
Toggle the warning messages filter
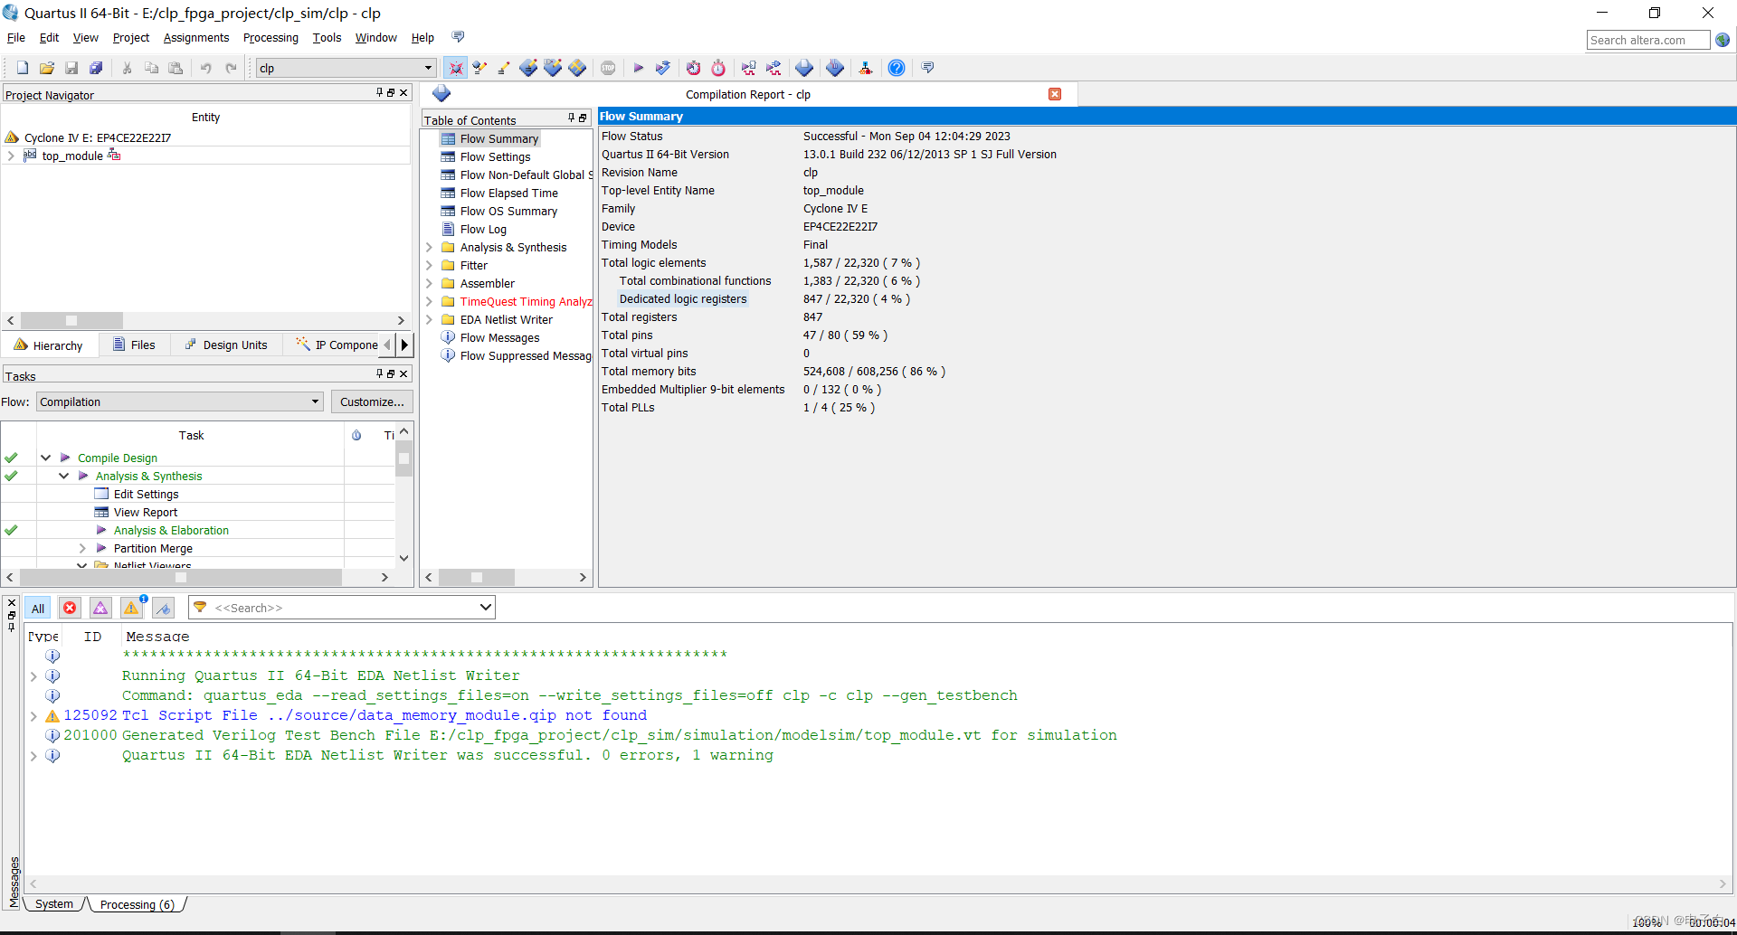tap(132, 608)
